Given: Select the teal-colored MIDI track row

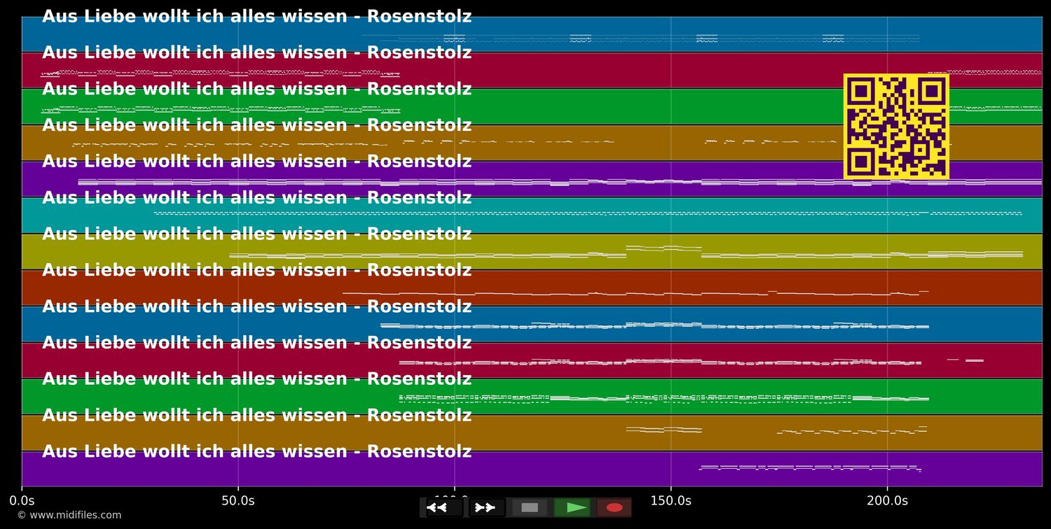Looking at the screenshot, I should click(532, 216).
